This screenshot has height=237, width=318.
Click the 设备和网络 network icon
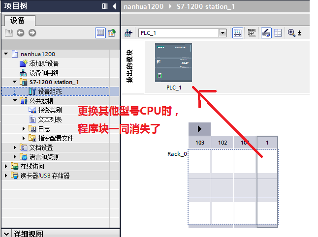pyautogui.click(x=23, y=73)
